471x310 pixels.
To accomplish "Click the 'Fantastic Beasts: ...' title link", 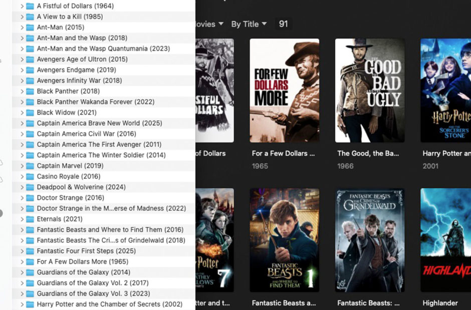I will tap(369, 303).
